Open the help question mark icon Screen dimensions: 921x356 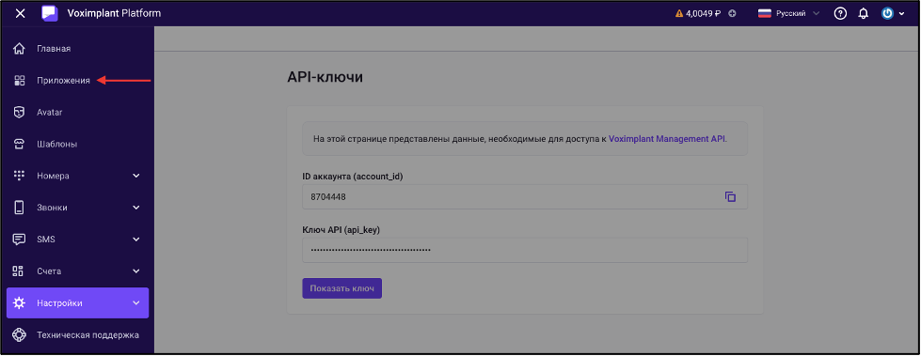point(840,13)
